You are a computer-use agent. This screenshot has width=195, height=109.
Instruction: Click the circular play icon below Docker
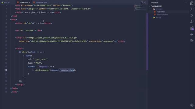(x=192, y=40)
